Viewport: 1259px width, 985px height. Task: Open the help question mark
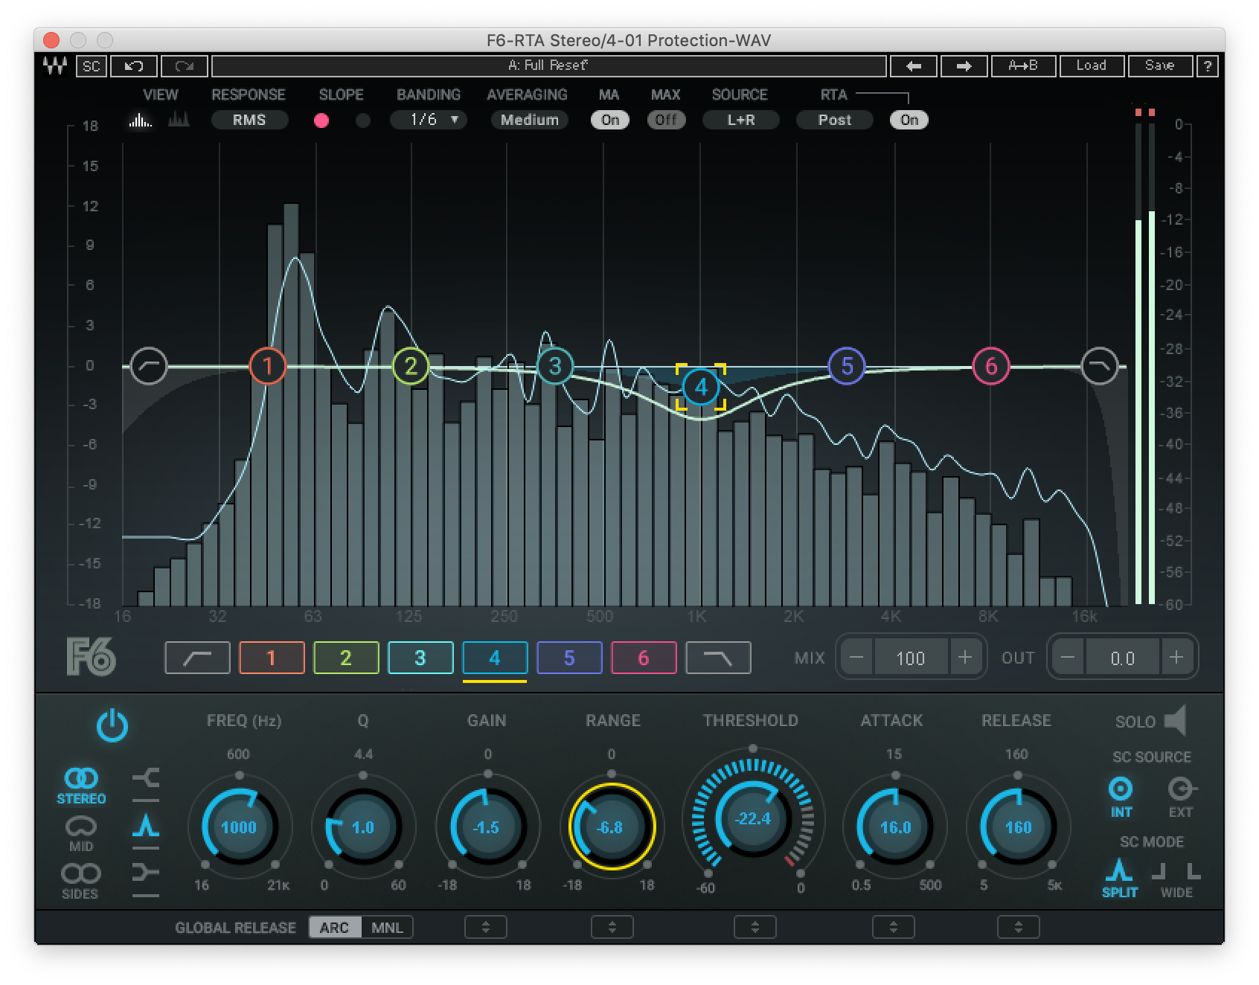(x=1208, y=66)
